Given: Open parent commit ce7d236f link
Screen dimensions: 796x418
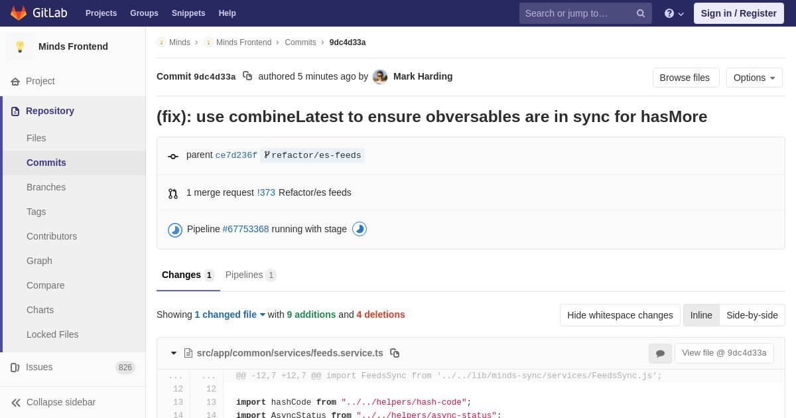Looking at the screenshot, I should click(236, 155).
